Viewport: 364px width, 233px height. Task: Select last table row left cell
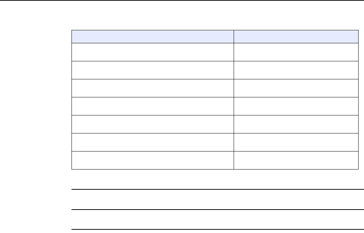pos(153,161)
